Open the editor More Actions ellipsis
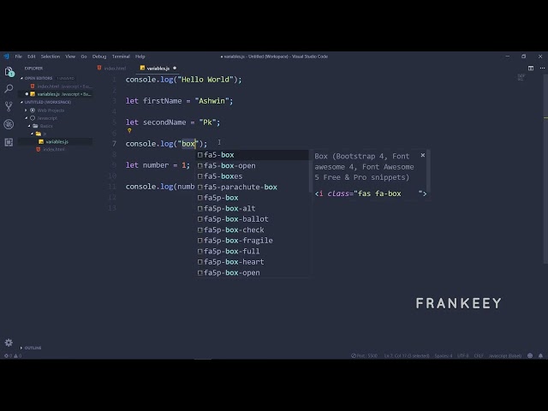 click(542, 68)
